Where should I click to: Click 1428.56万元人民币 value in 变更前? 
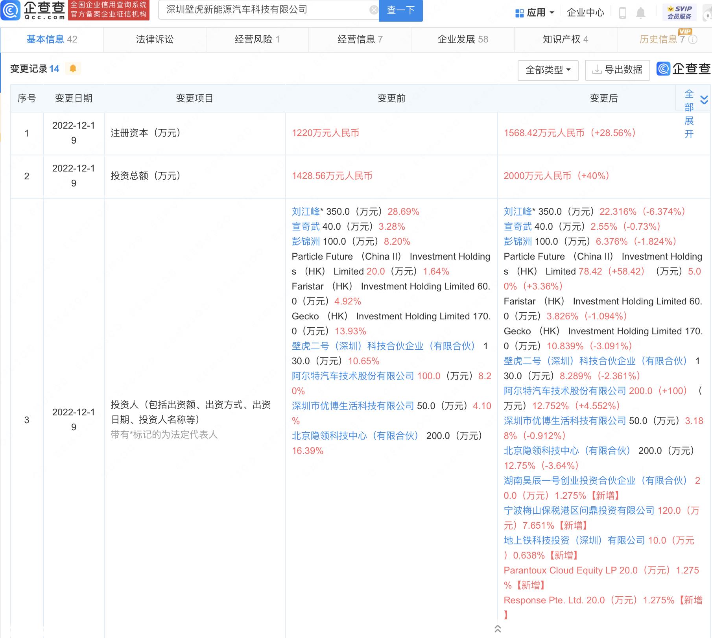tap(332, 176)
